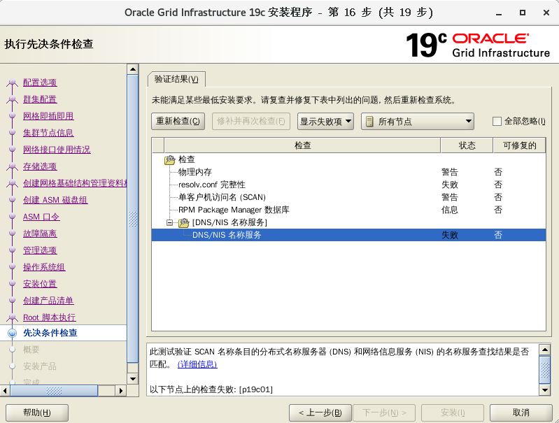Collapse the [DNS/NIS 名称服务] tree node
The height and width of the screenshot is (423, 559).
[x=170, y=223]
